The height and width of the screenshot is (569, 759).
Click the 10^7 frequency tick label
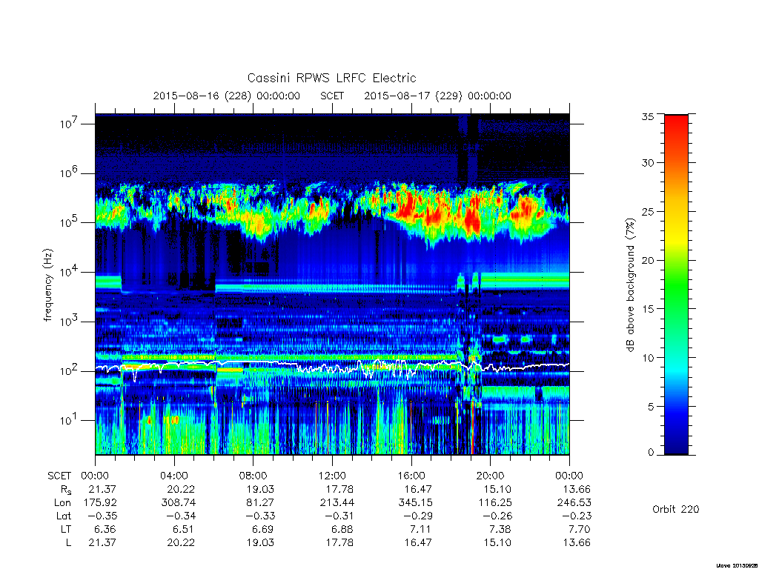tap(70, 124)
